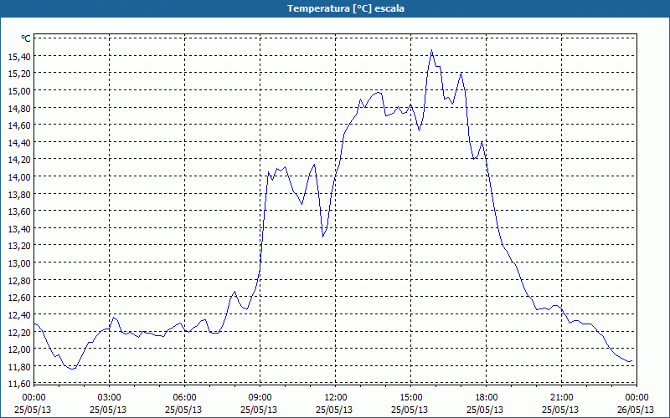Pick the 14,60 label on the y-axis
Screen dimensions: 670x418
(18, 125)
